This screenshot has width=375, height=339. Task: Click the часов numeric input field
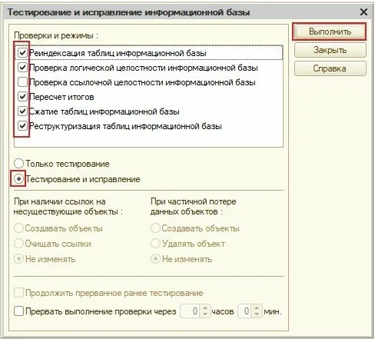(x=191, y=311)
